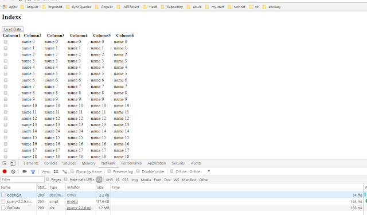Sort requests by the Size column
Image resolution: width=367 pixels, height=215 pixels.
[103, 187]
